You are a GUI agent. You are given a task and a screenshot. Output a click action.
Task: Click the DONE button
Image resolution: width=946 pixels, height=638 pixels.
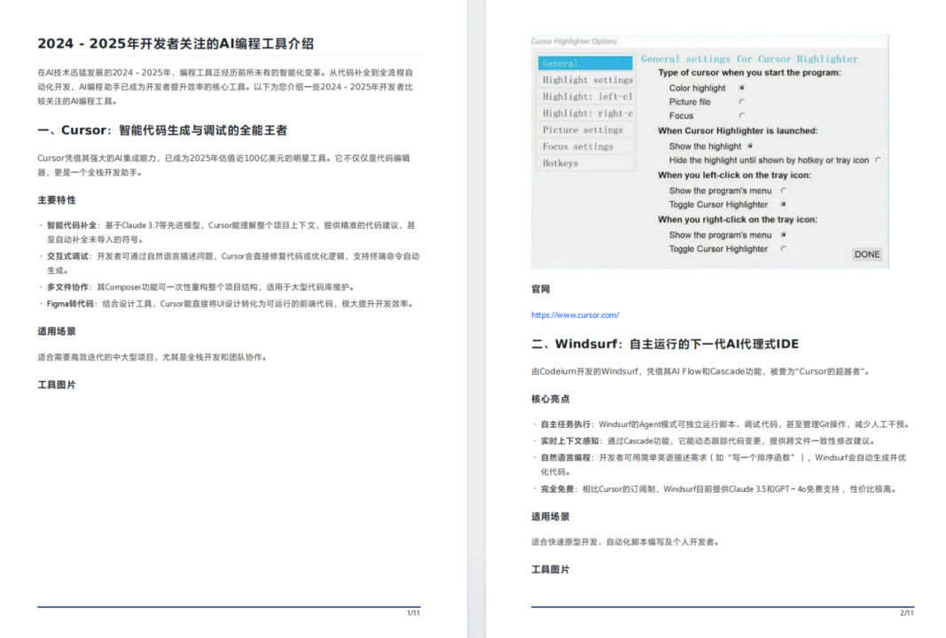tap(867, 254)
